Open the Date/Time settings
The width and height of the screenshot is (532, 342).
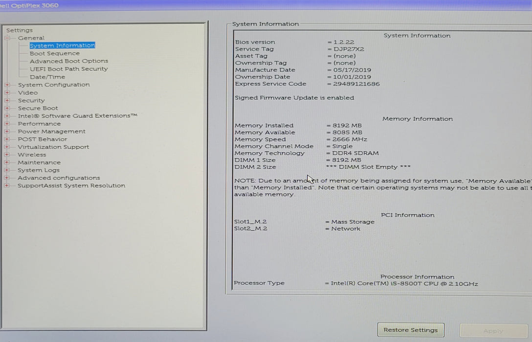47,77
